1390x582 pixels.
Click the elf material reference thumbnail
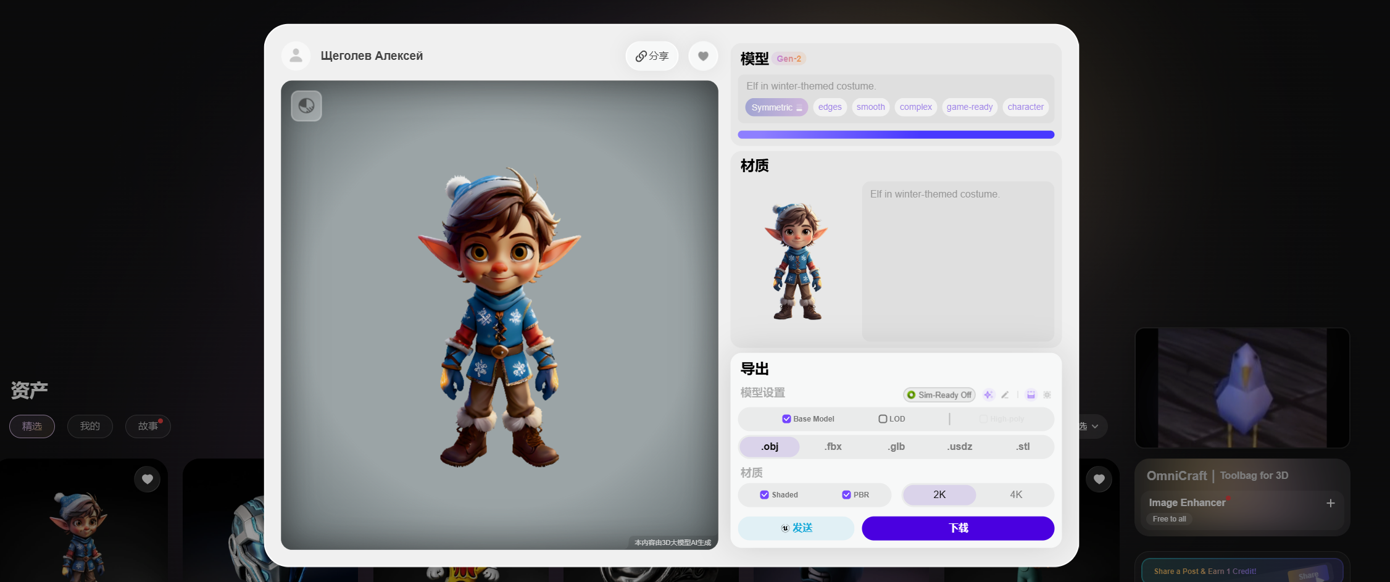point(796,261)
